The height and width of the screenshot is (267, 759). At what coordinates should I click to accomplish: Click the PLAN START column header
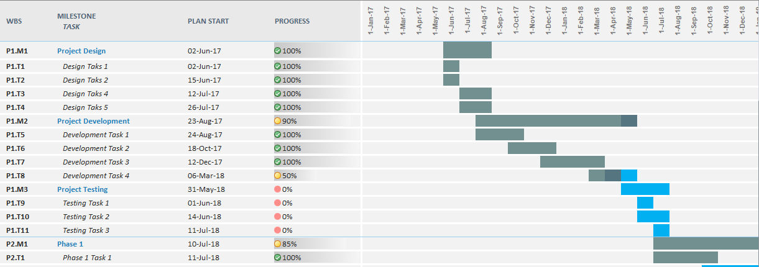coord(208,21)
